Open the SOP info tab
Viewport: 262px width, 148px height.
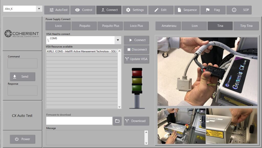(239, 10)
